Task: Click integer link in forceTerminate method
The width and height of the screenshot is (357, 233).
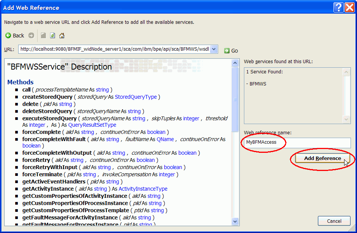Action: (167, 174)
